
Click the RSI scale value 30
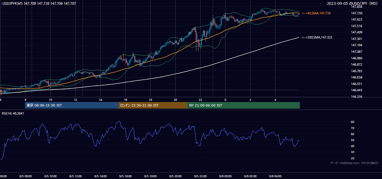coord(352,152)
